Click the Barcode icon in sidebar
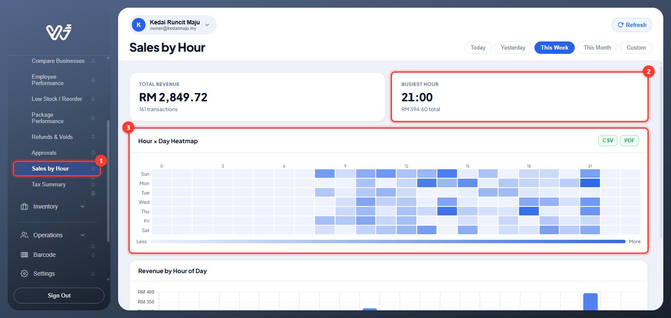This screenshot has height=318, width=671. (24, 255)
